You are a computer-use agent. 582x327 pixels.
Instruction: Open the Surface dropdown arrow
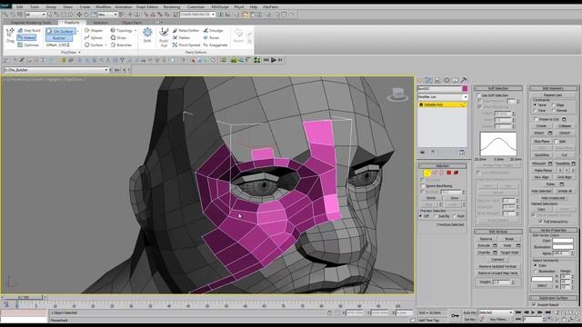click(105, 45)
